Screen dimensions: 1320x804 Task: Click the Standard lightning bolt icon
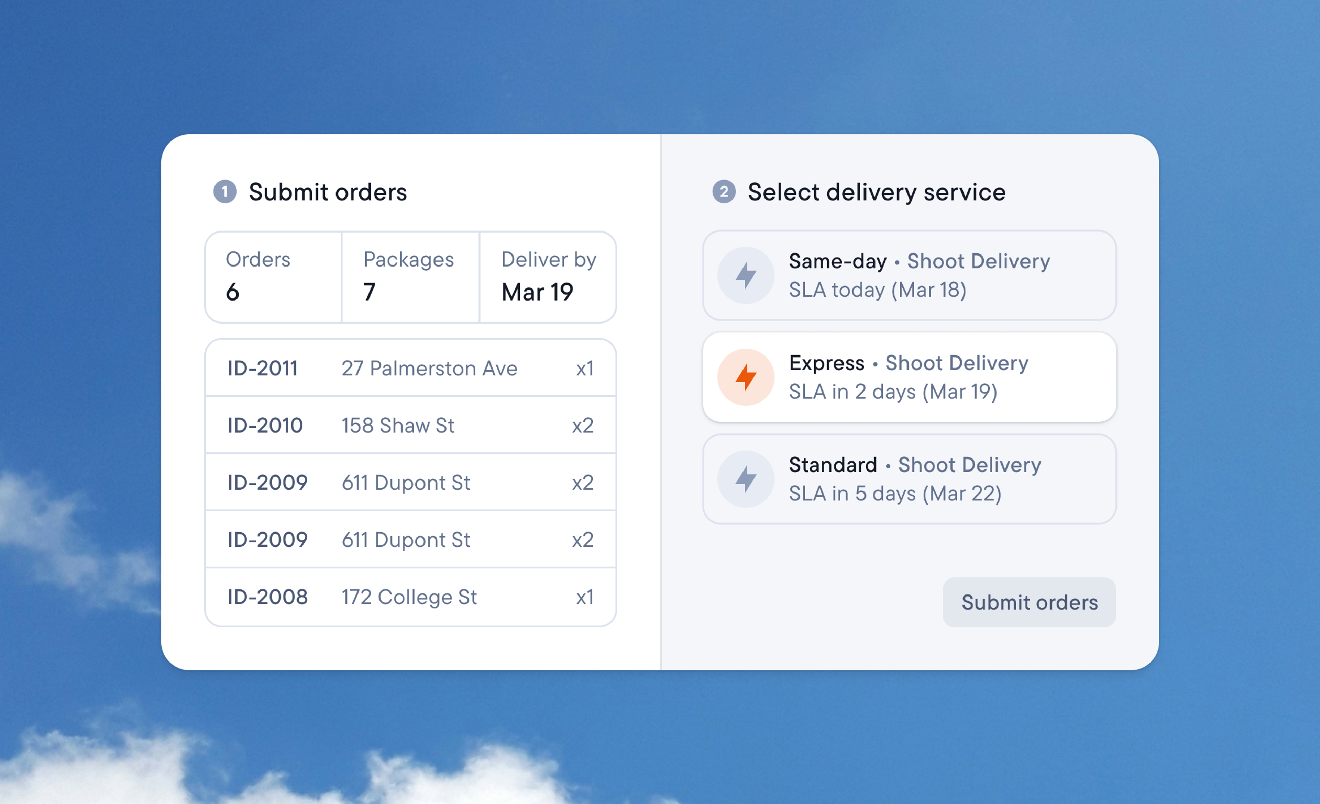pyautogui.click(x=746, y=478)
